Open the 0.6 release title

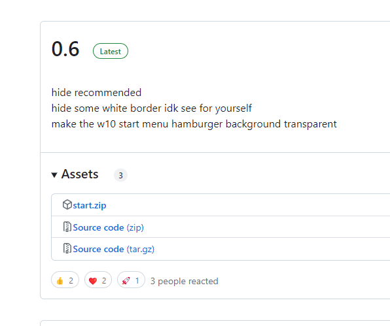click(x=65, y=49)
